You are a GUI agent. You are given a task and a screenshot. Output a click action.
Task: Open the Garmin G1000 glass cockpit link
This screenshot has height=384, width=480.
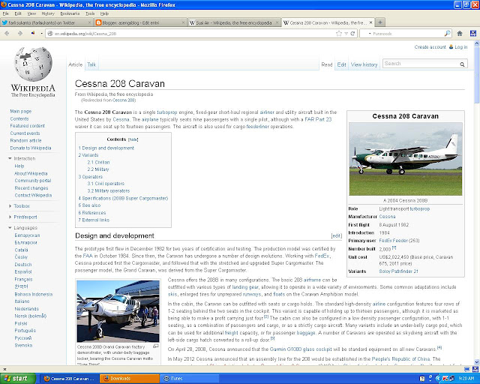click(x=301, y=349)
